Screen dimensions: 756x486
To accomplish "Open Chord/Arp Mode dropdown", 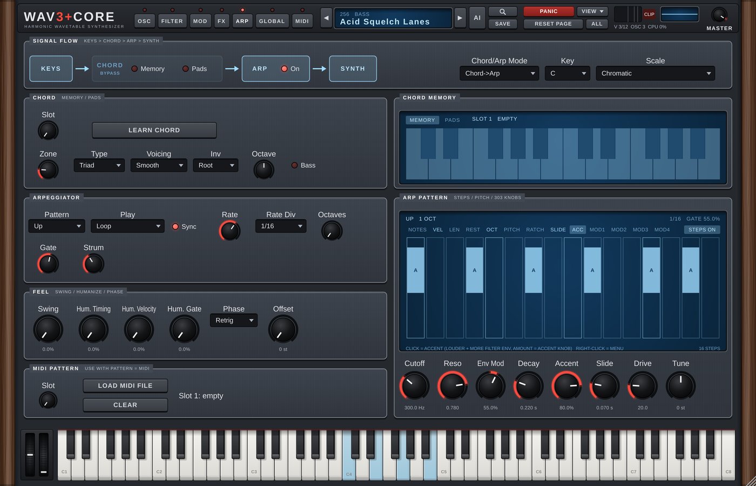I will [499, 73].
